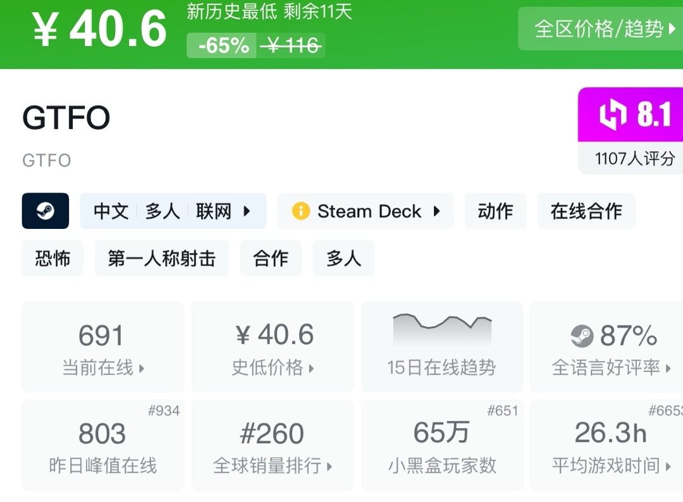
Task: Expand the 中文 多人 联网 tag arrow
Action: click(247, 211)
